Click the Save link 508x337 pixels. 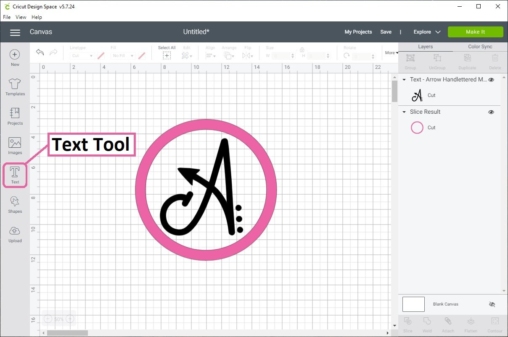[x=386, y=32]
